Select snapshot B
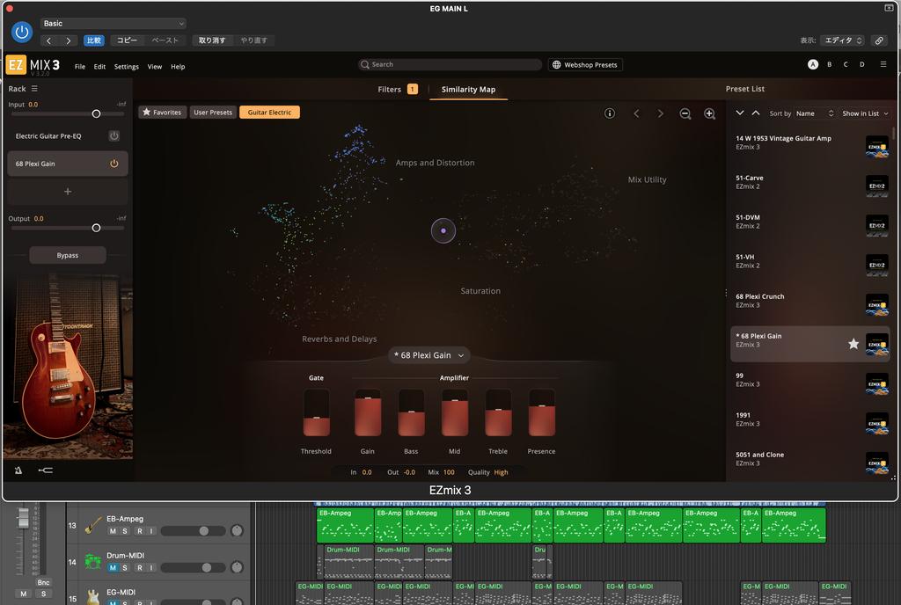The width and height of the screenshot is (901, 605). coord(829,64)
